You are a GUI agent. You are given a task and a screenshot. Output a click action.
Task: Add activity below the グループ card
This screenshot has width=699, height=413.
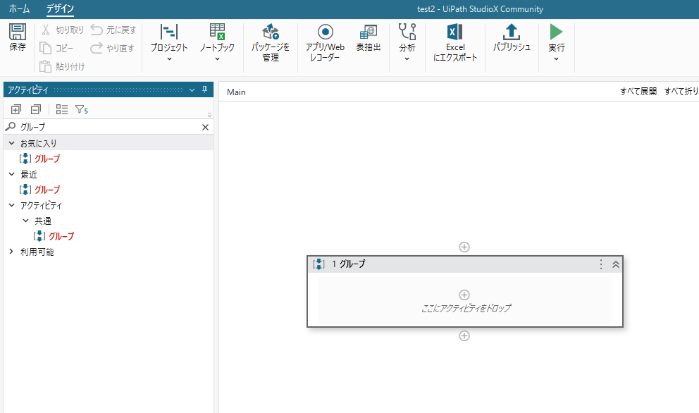[464, 336]
